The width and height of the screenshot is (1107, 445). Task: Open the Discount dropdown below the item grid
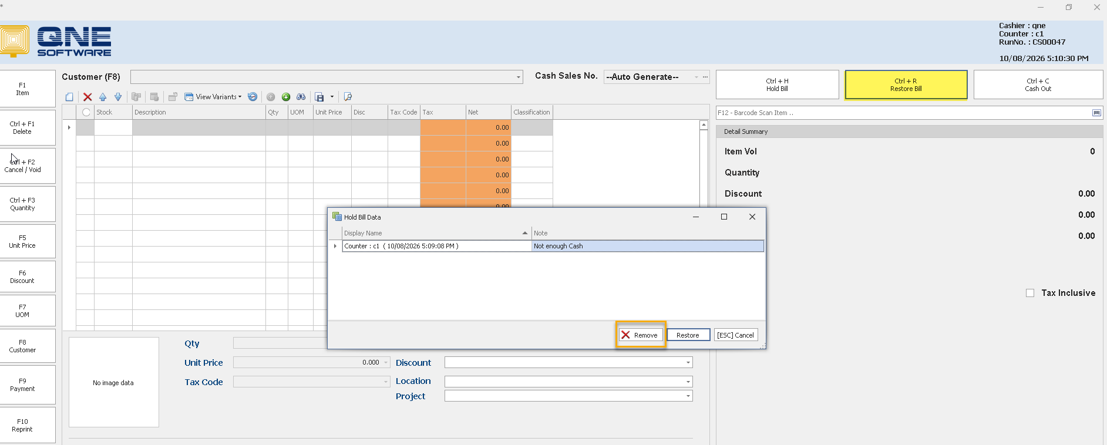(688, 363)
